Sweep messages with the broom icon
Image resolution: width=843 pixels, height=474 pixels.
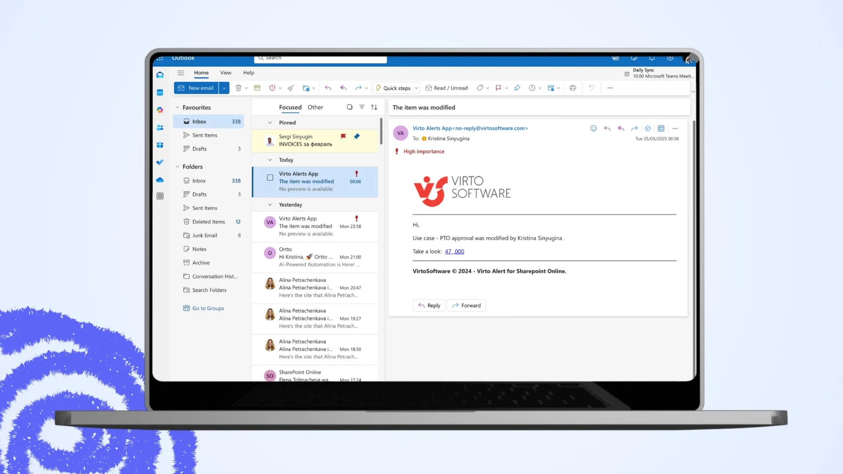[x=290, y=88]
